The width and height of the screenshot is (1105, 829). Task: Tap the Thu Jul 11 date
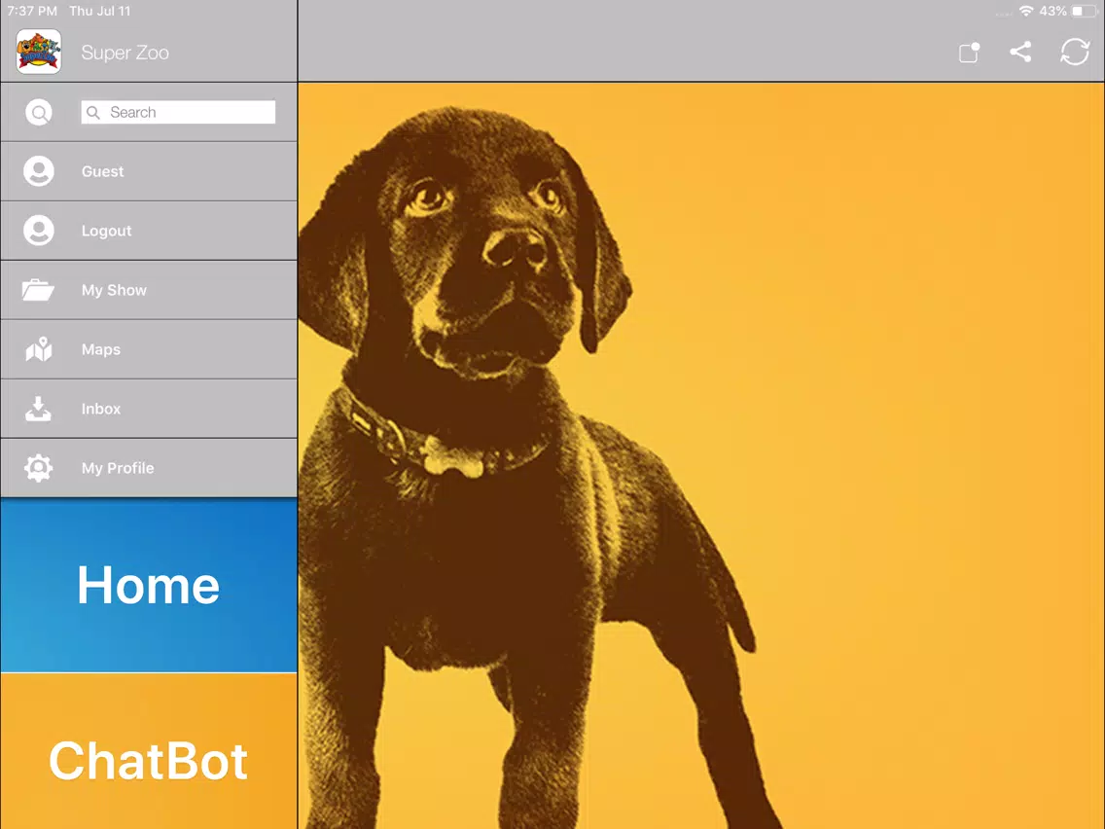coord(100,12)
